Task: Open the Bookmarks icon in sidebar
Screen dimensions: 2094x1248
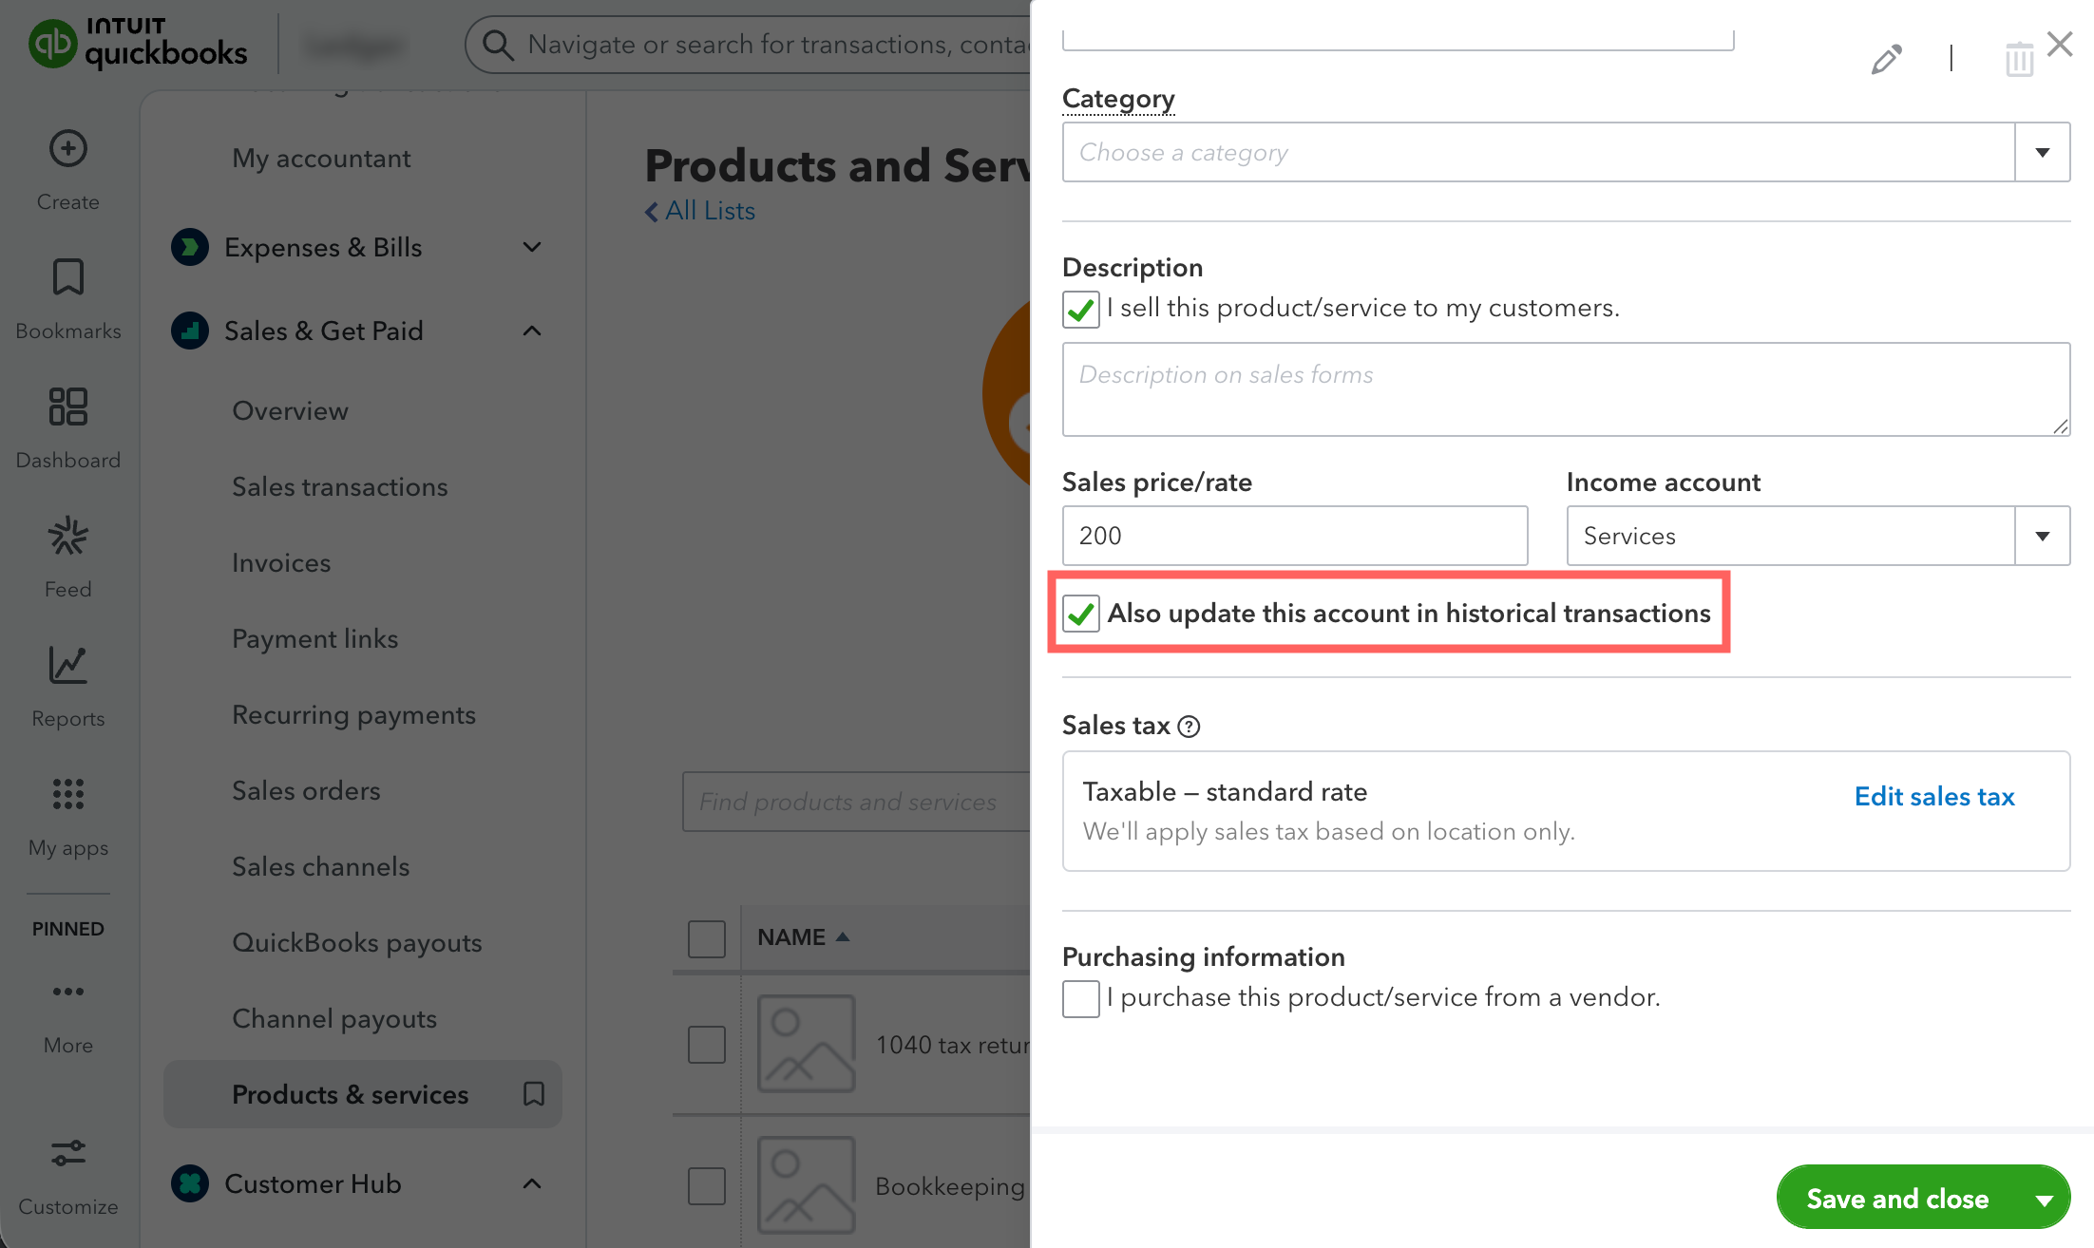Action: pos(67,277)
